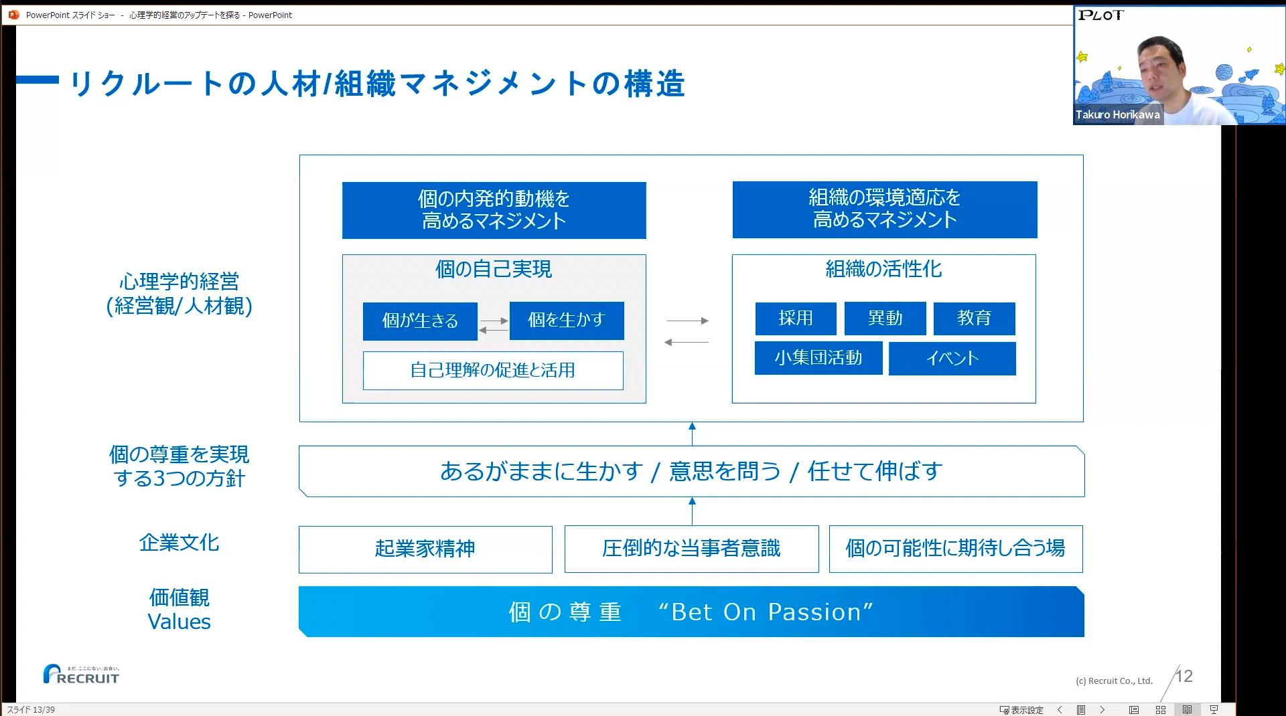Click the 個の自己実現 heading
The width and height of the screenshot is (1286, 716).
point(494,269)
